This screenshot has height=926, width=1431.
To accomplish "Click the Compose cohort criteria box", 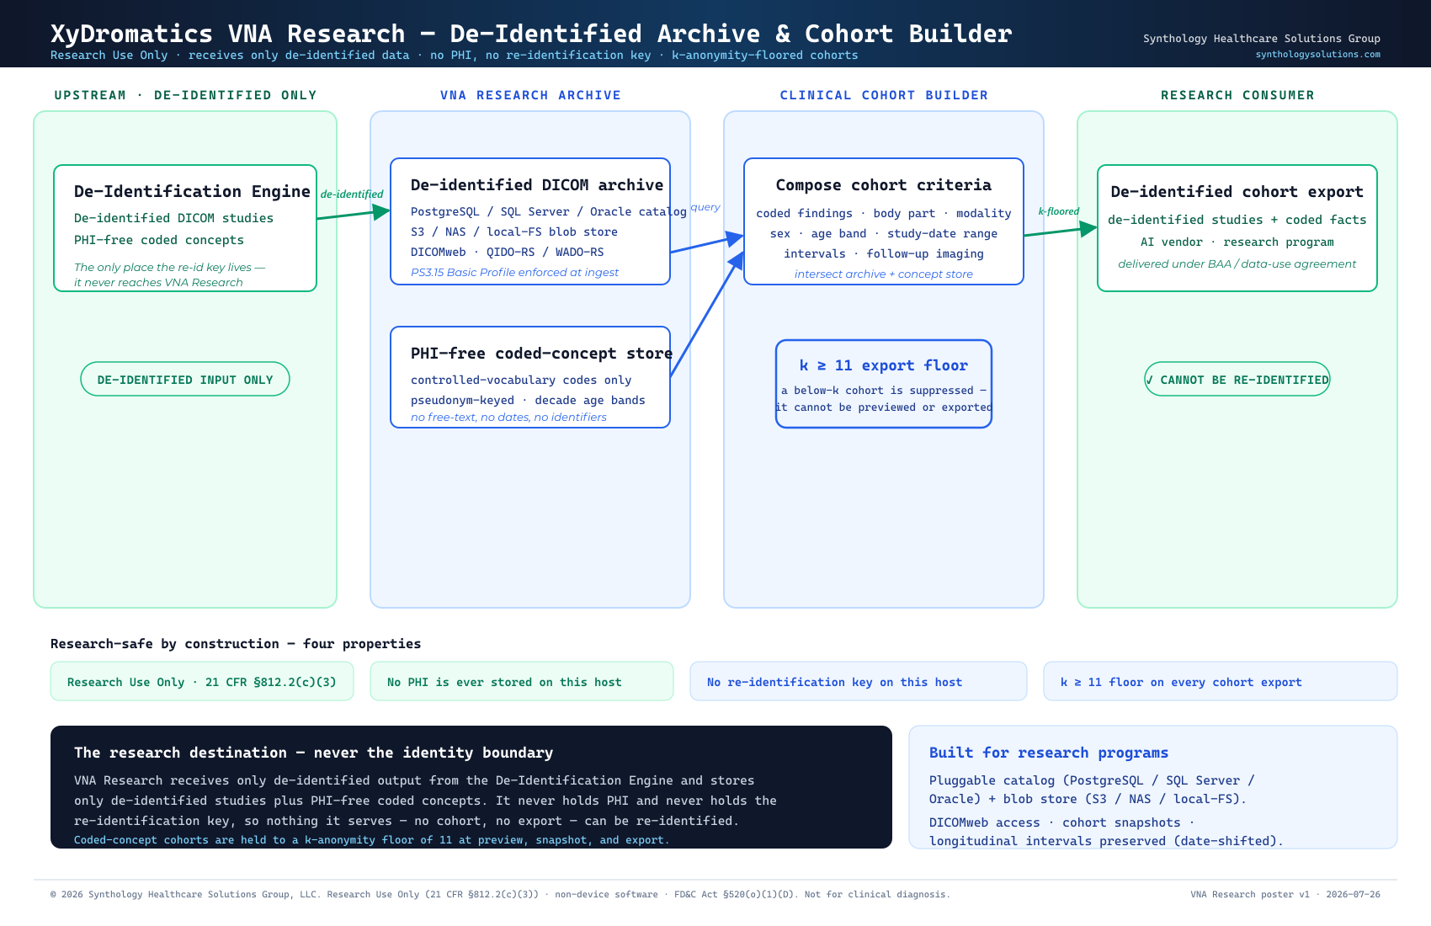I will [x=884, y=221].
